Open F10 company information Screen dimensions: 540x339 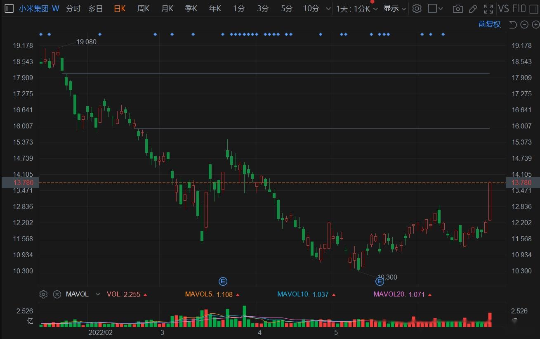tap(519, 8)
